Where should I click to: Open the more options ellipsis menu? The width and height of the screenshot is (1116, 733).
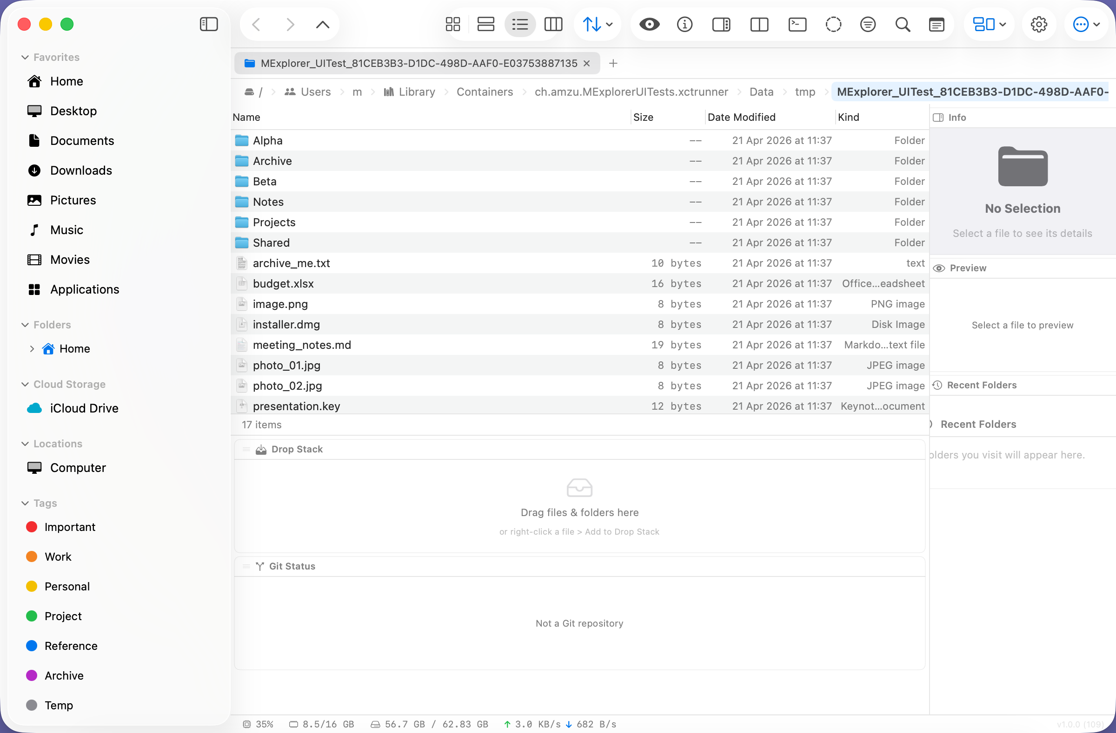coord(1086,24)
